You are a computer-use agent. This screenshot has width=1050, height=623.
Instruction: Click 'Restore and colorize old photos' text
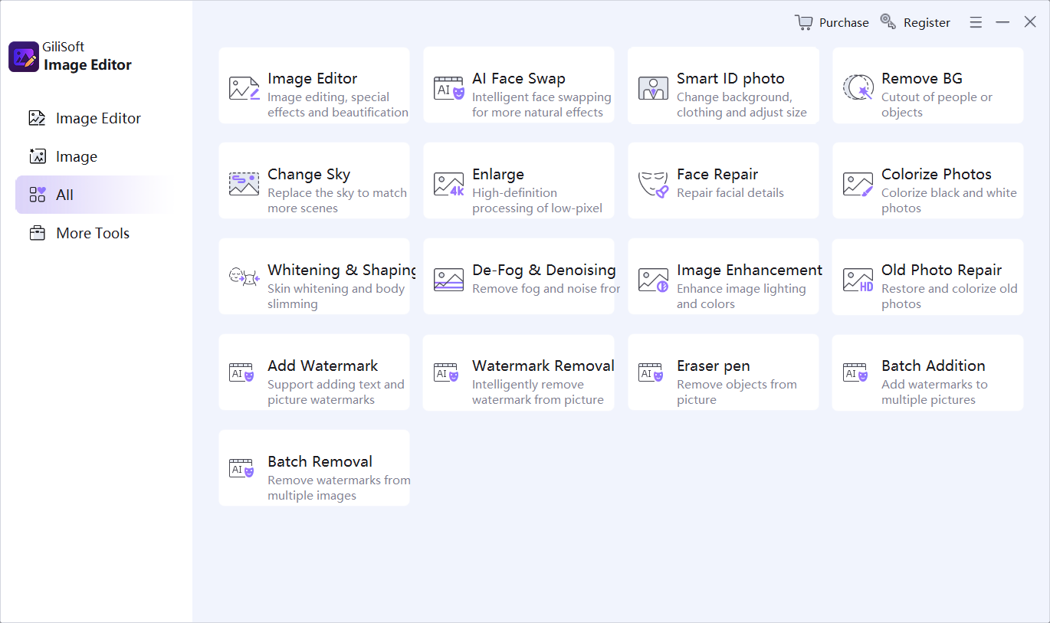[949, 297]
